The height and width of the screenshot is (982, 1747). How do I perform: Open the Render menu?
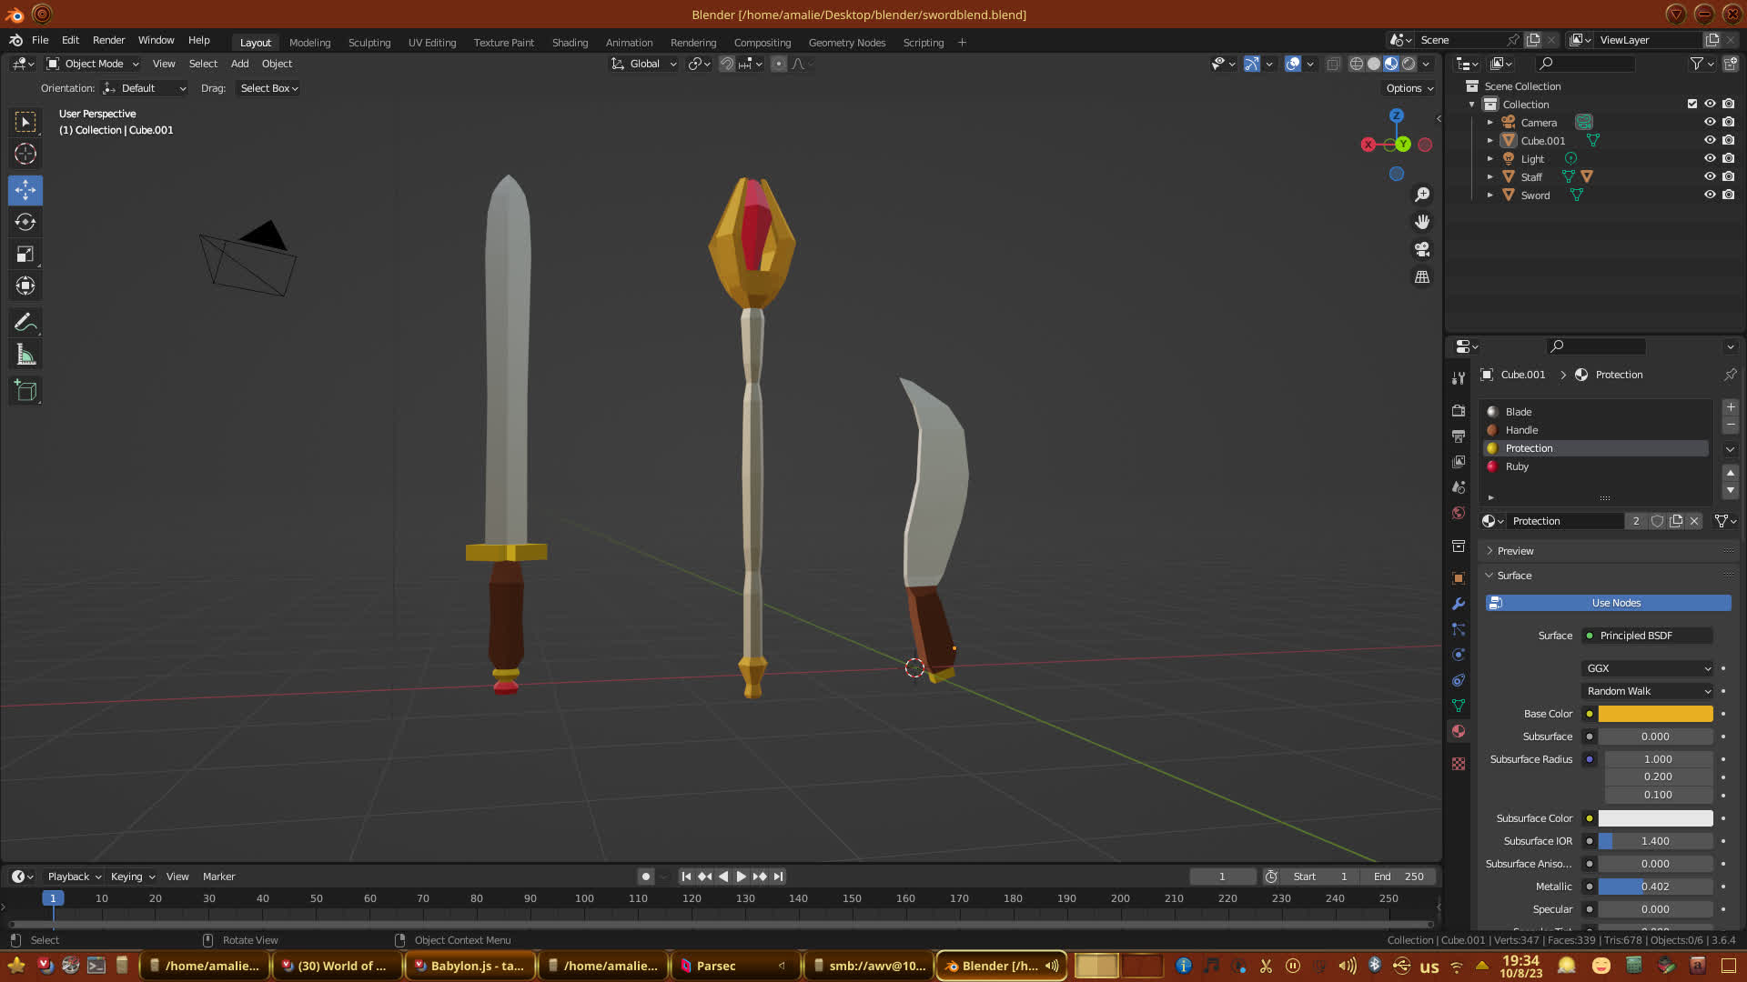(108, 40)
